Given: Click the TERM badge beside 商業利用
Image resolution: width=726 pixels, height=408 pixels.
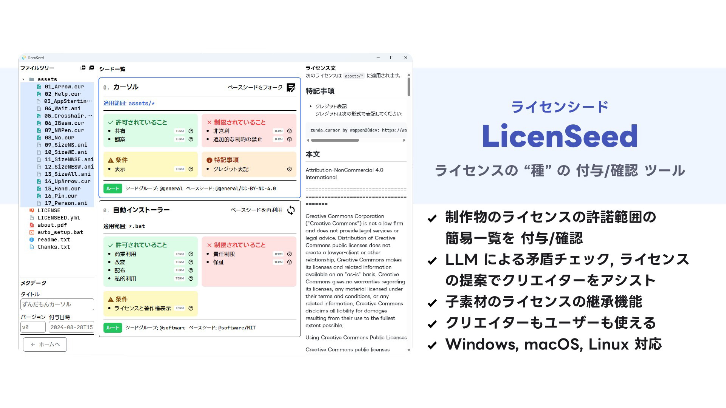Looking at the screenshot, I should [x=180, y=254].
